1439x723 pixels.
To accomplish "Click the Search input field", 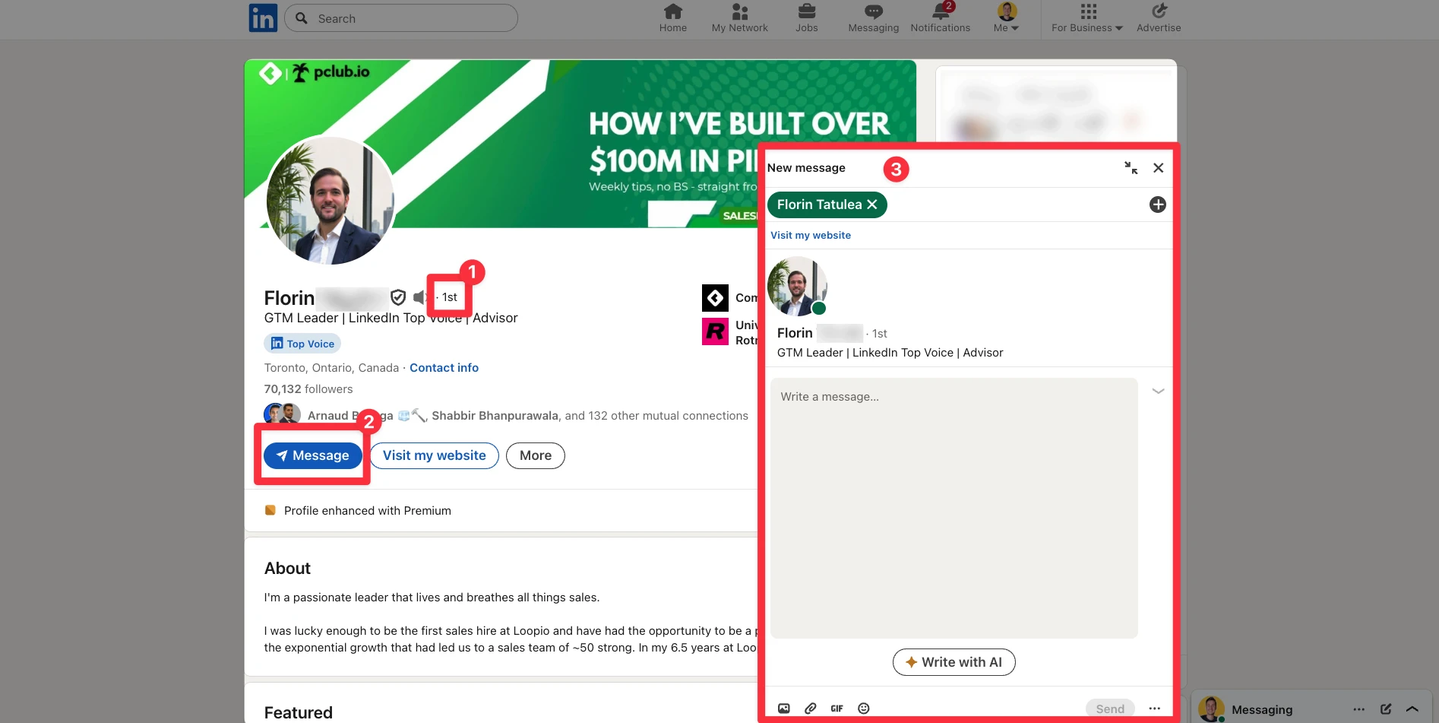I will coord(401,18).
